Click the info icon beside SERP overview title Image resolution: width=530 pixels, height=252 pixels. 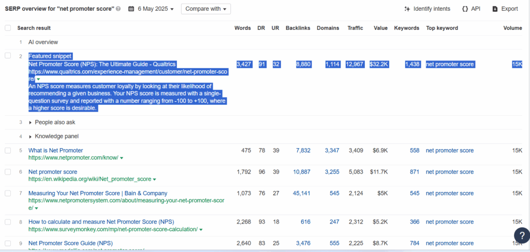119,9
